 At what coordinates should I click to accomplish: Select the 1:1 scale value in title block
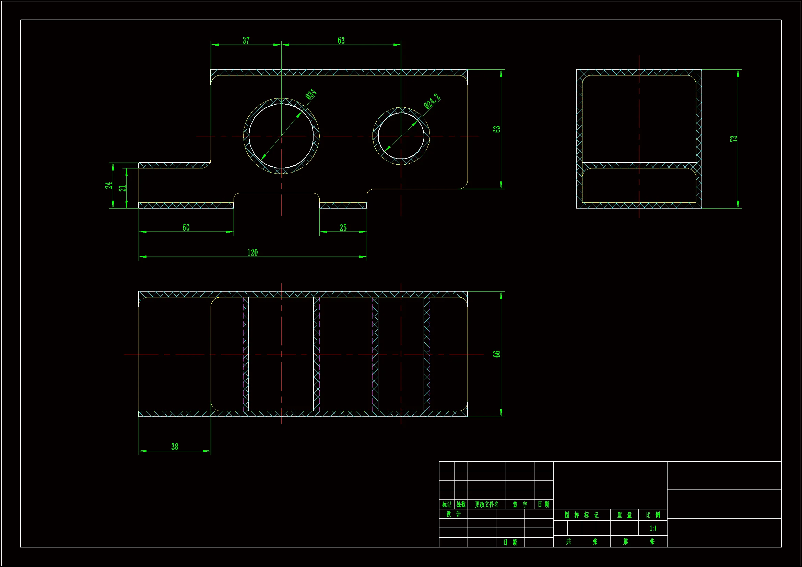point(653,528)
